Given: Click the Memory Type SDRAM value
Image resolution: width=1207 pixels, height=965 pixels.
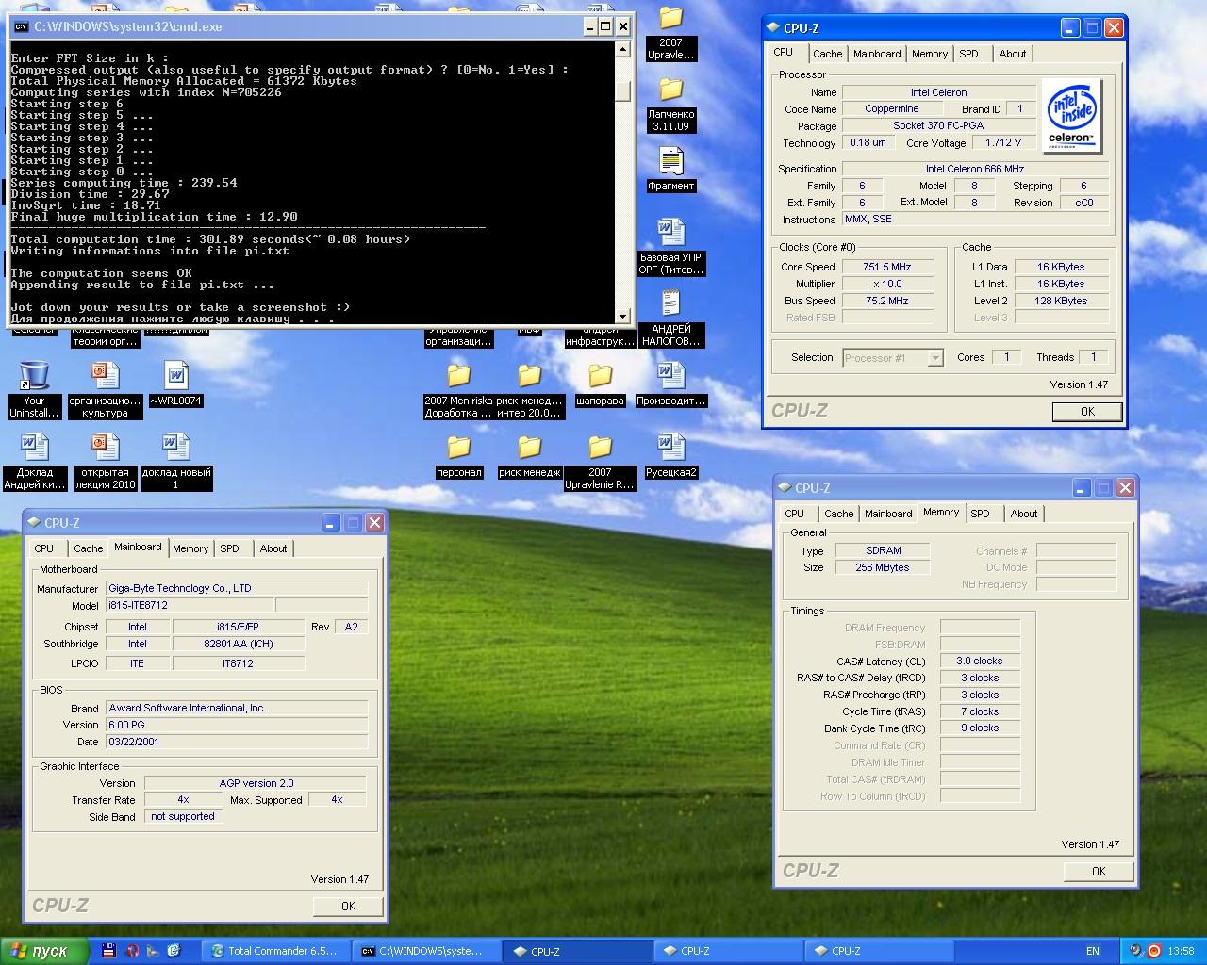Looking at the screenshot, I should 883,550.
